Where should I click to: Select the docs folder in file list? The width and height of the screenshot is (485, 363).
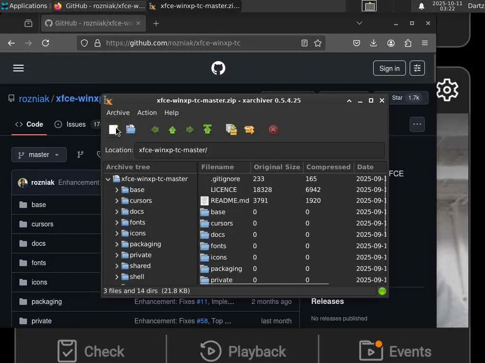point(292,234)
